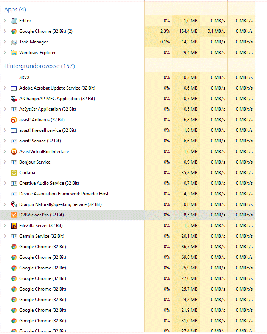Click the Cortana circle icon
Viewport: 267px width, 334px height.
coord(14,173)
